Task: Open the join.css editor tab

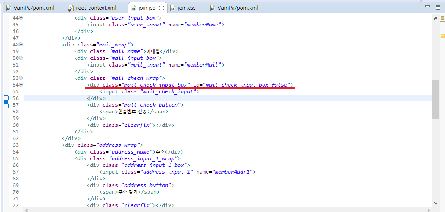Action: [x=182, y=8]
